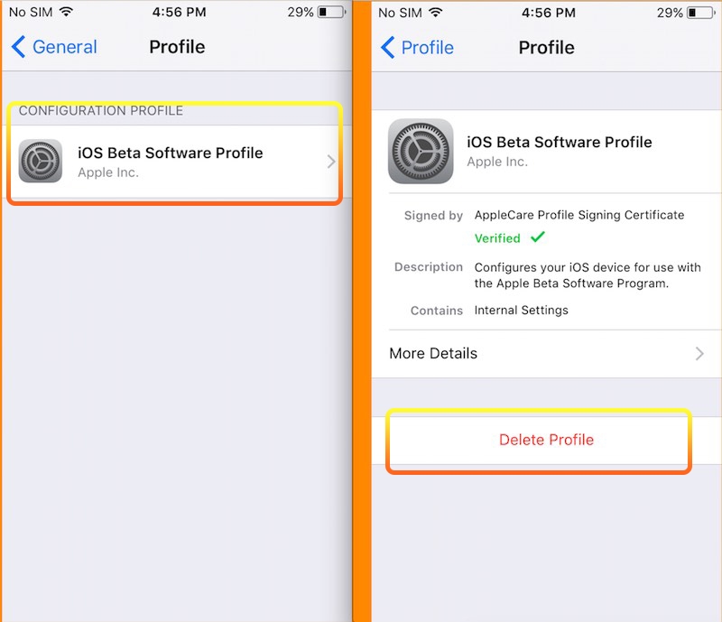Click the CONFIGURATION PROFILE header
Screen dimensions: 722x622
[x=101, y=110]
